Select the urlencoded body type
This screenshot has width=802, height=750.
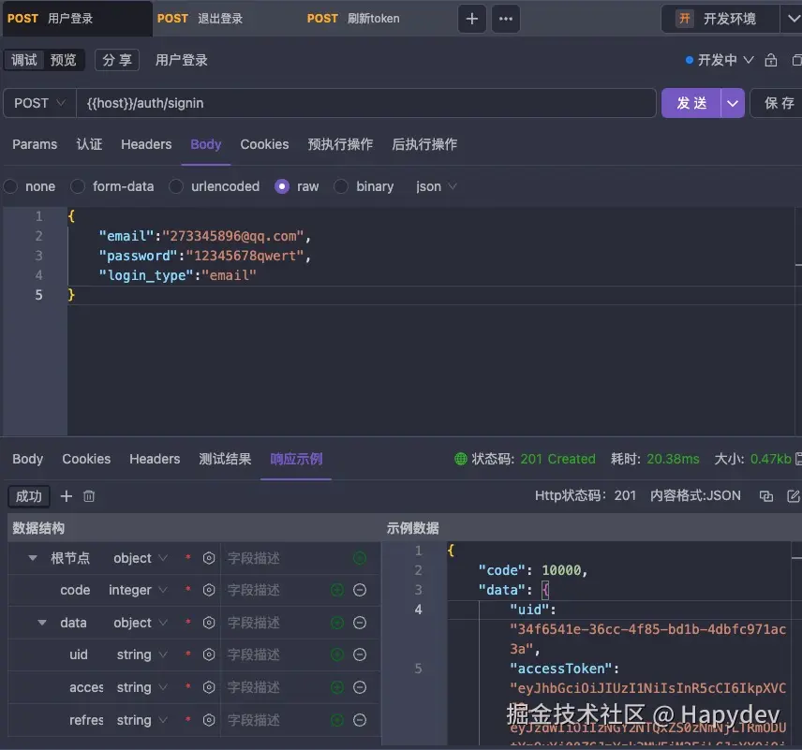pyautogui.click(x=176, y=186)
